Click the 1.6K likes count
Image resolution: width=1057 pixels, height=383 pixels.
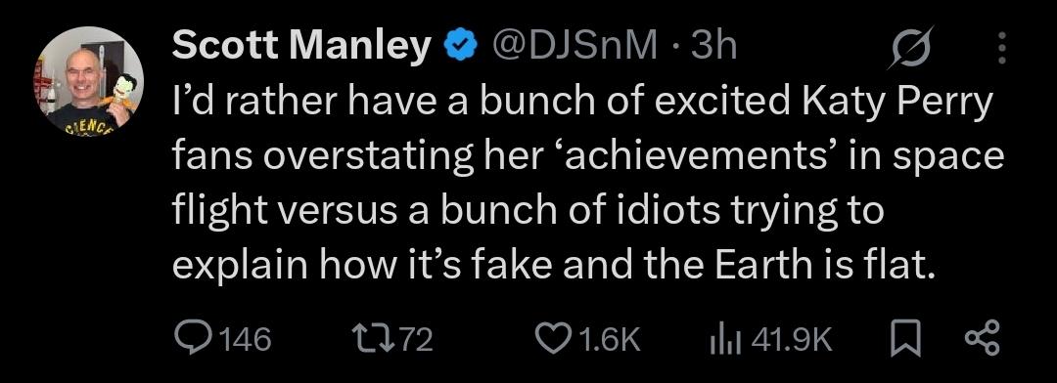pyautogui.click(x=610, y=339)
